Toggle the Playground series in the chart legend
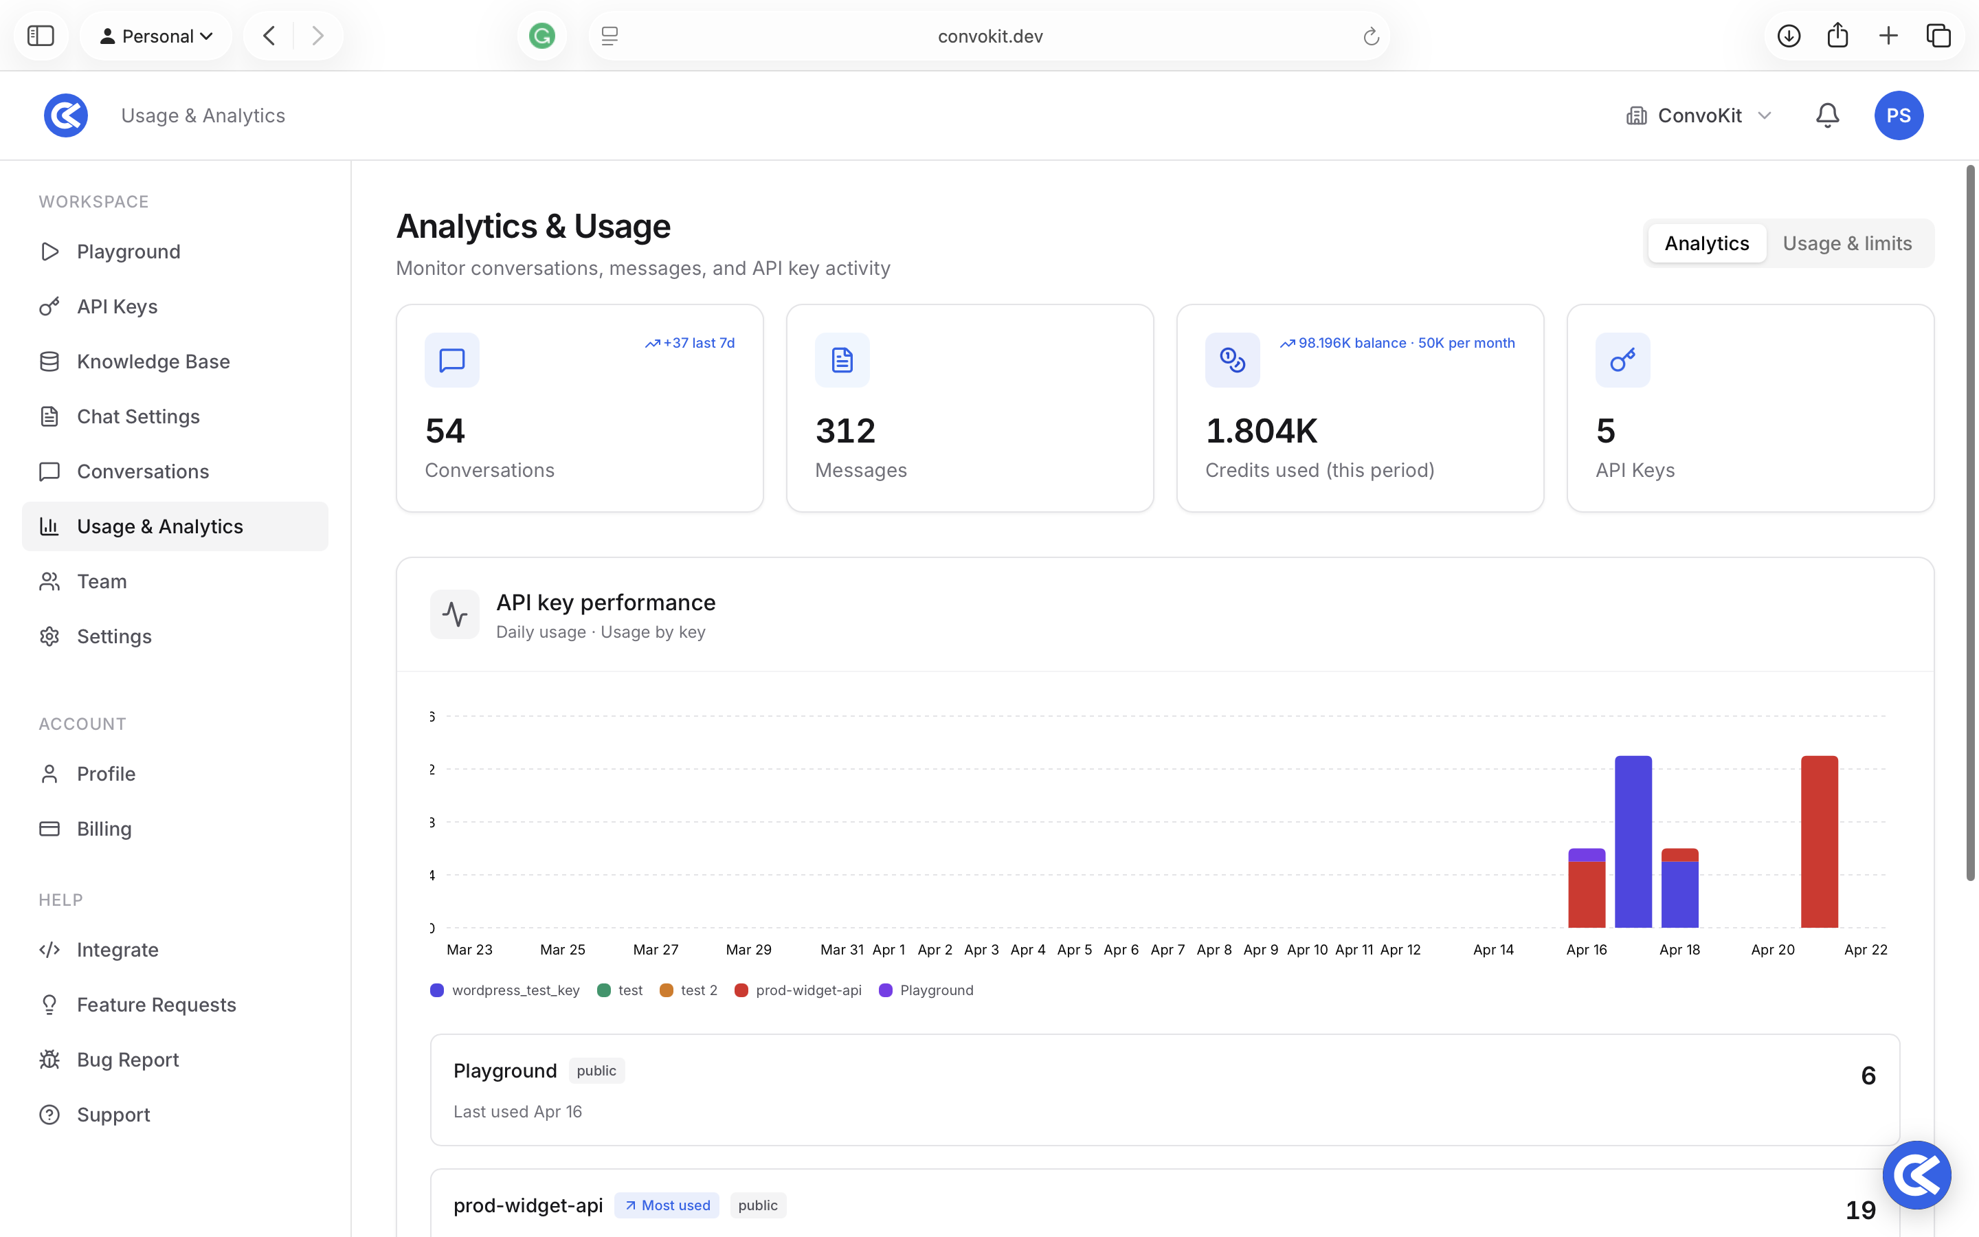 coord(926,990)
